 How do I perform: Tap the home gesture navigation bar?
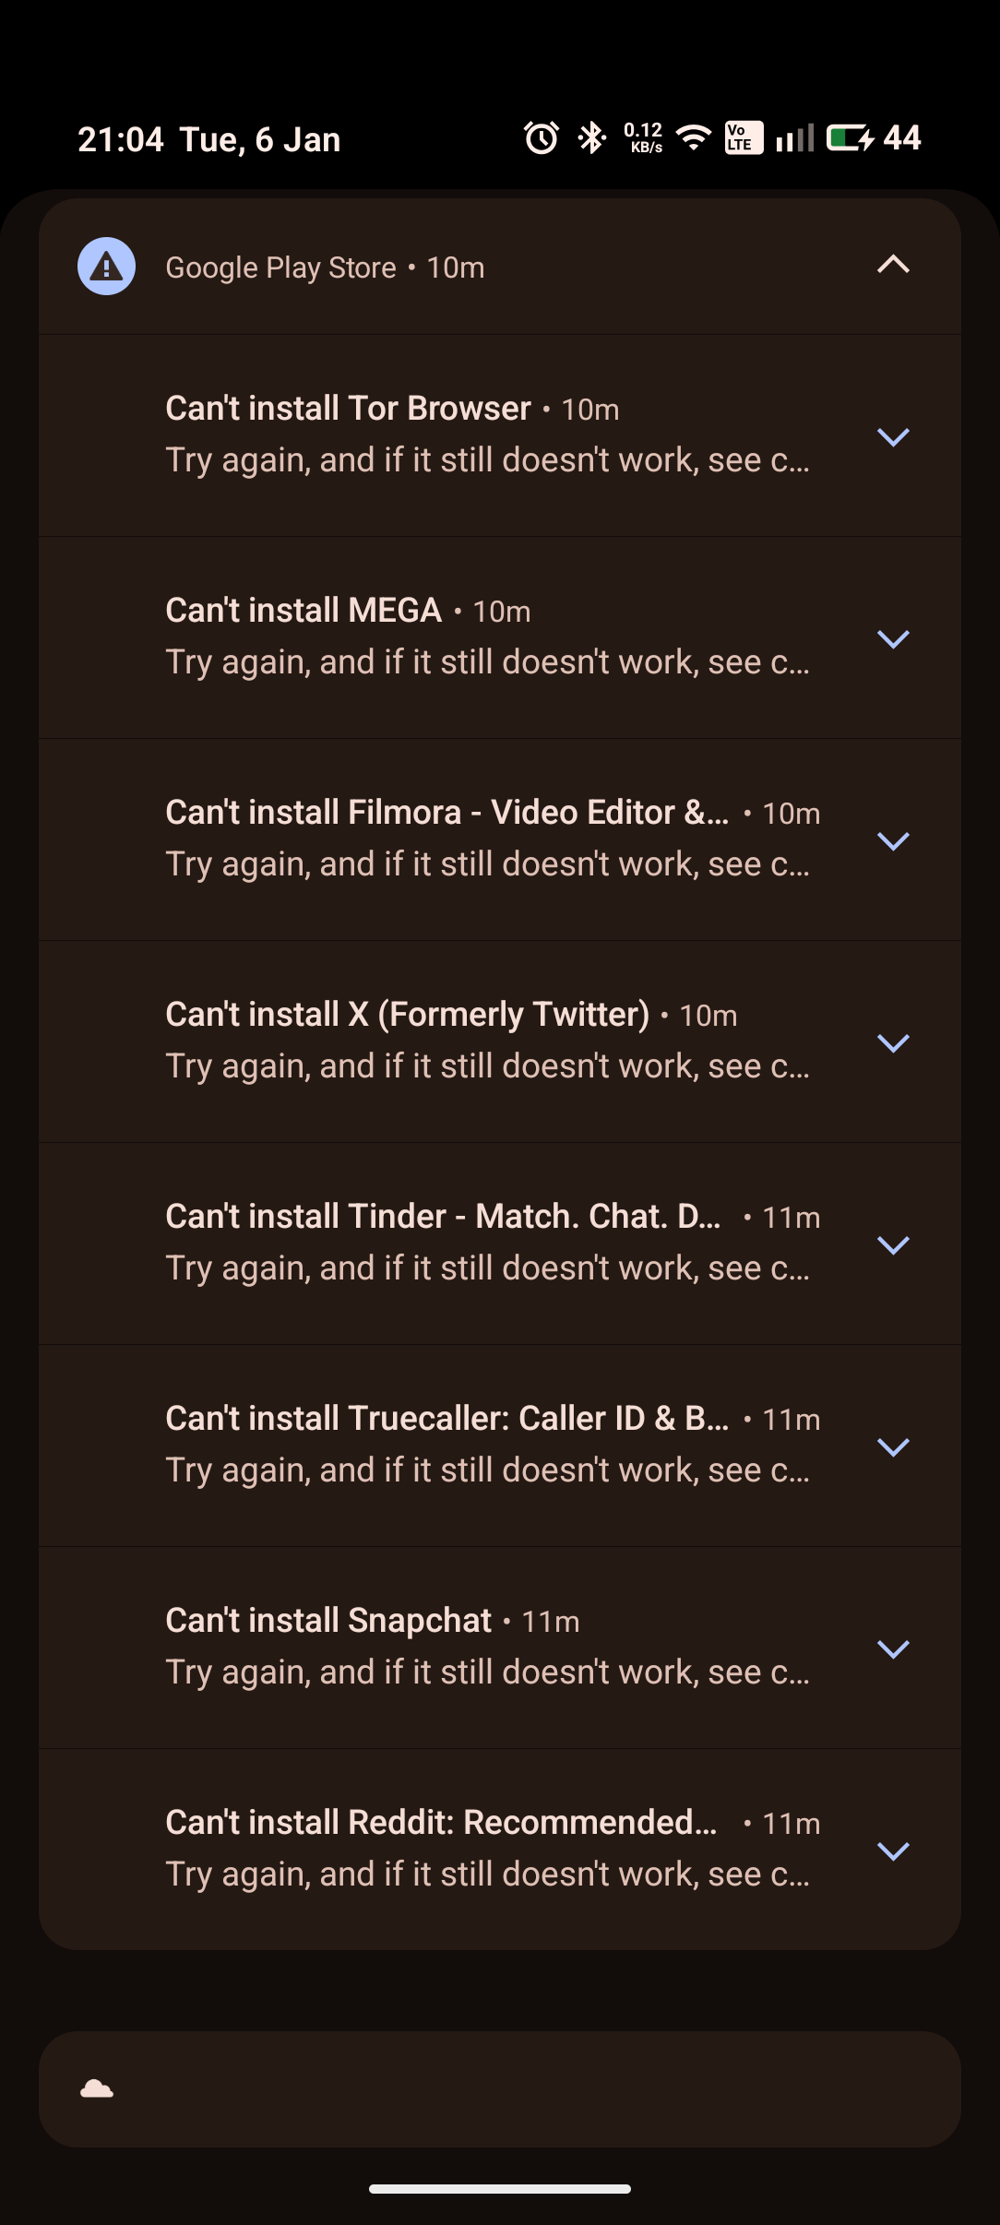click(x=500, y=2188)
